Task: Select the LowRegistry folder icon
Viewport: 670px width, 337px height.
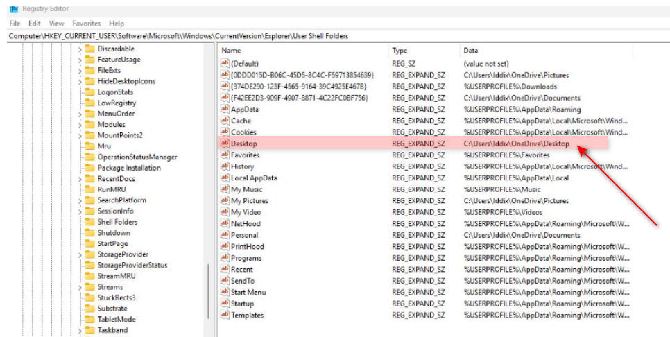Action: pos(89,103)
